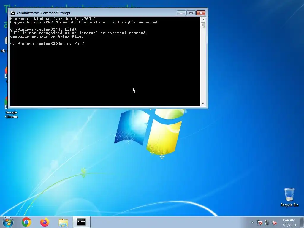Click the 'operable program or batch file.' line
This screenshot has width=304, height=228.
47,37
